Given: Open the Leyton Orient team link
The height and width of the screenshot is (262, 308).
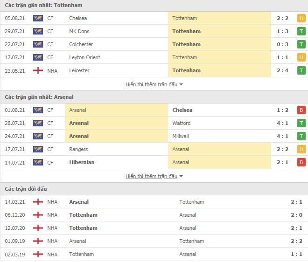Looking at the screenshot, I should click(x=84, y=57).
